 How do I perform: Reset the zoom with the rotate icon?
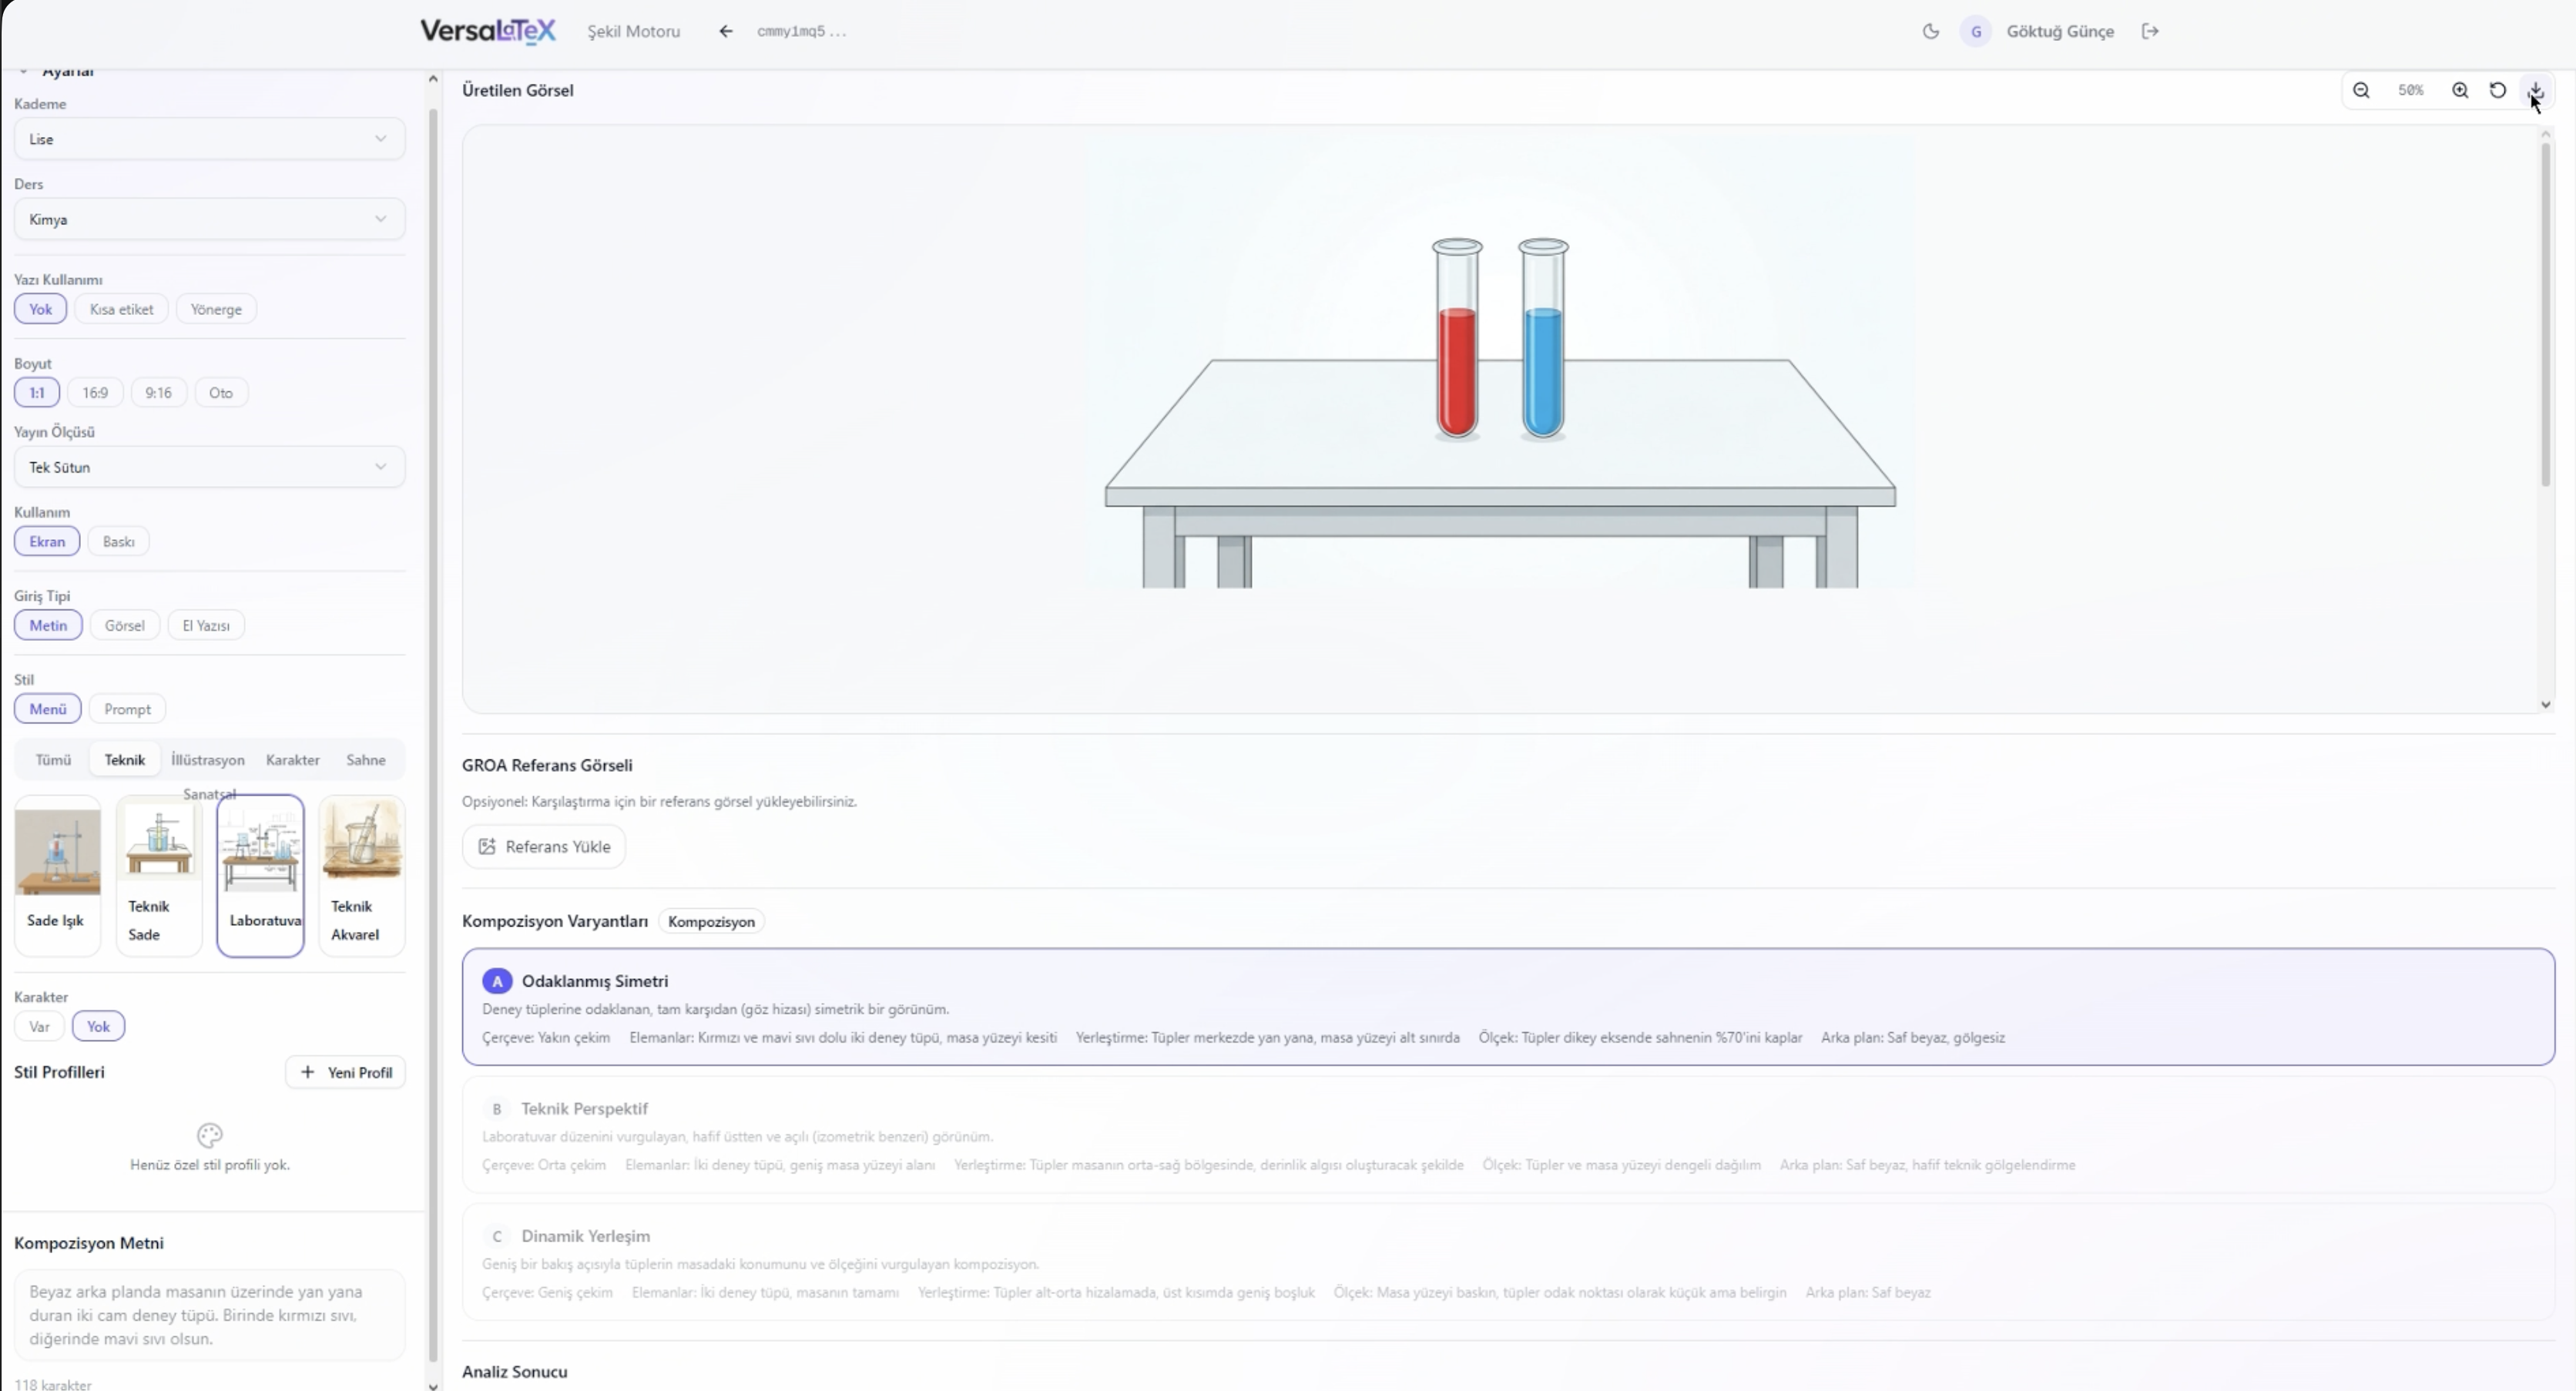pyautogui.click(x=2497, y=90)
